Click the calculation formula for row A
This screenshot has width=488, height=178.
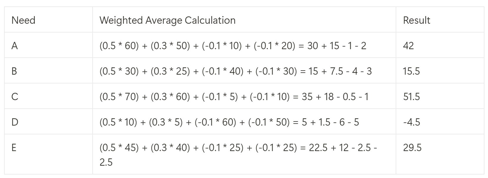[233, 46]
